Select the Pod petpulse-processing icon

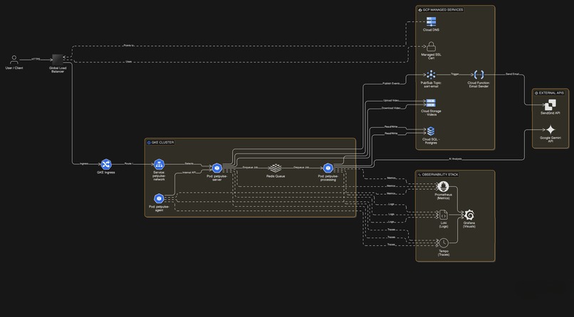point(328,168)
